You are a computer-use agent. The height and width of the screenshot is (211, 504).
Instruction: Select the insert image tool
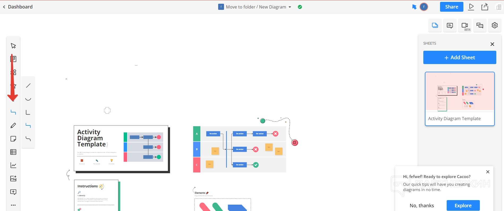[13, 179]
